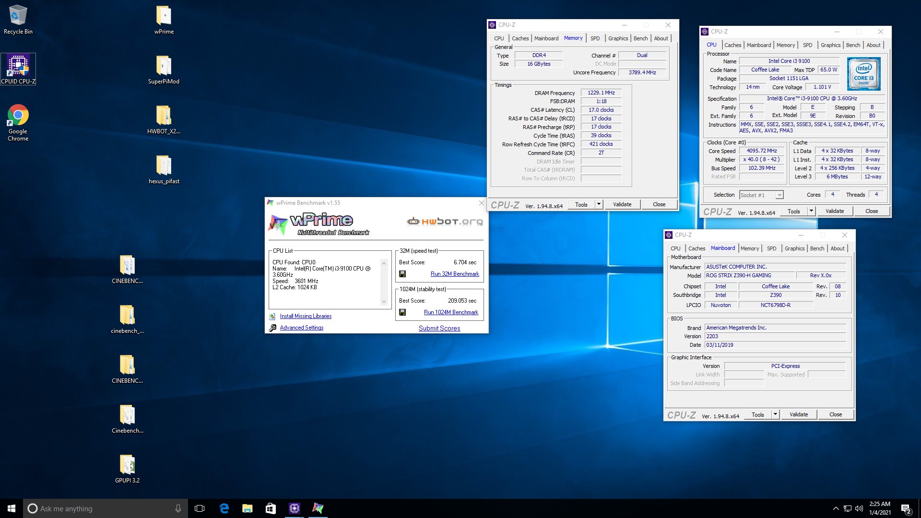Open the Google Chrome desktop shortcut
Screen dimensions: 921x518
(18, 123)
